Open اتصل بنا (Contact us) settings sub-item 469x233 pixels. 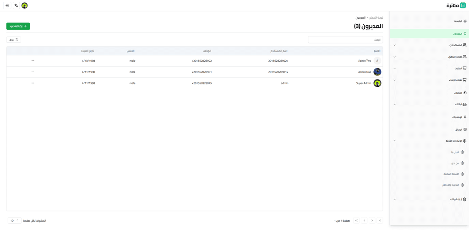point(458,152)
